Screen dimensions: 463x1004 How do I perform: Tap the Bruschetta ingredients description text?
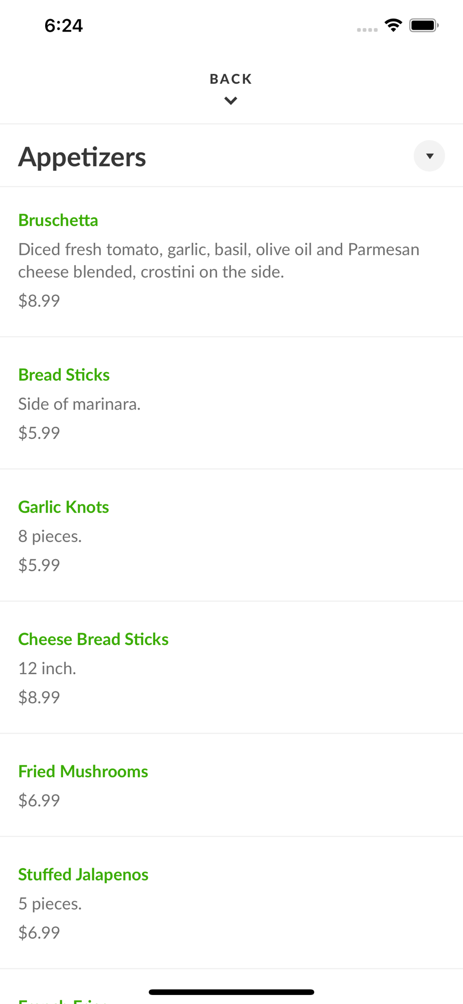[x=218, y=261]
